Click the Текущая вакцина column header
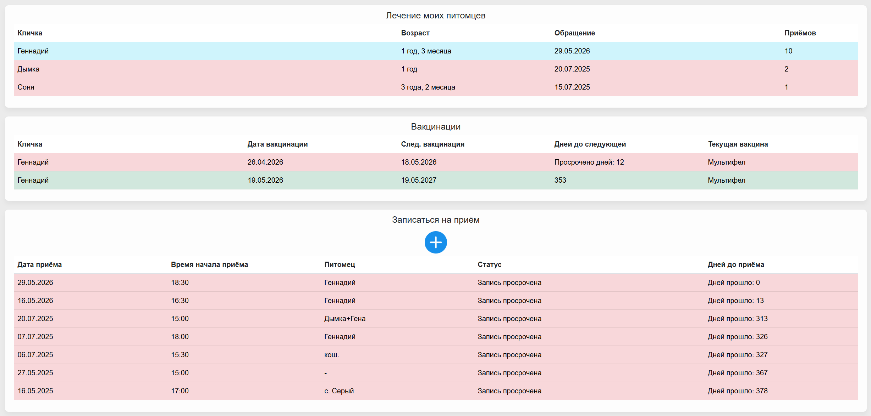Screen dimensions: 871x416 [x=738, y=144]
